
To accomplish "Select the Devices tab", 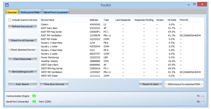I will tap(12, 12).
